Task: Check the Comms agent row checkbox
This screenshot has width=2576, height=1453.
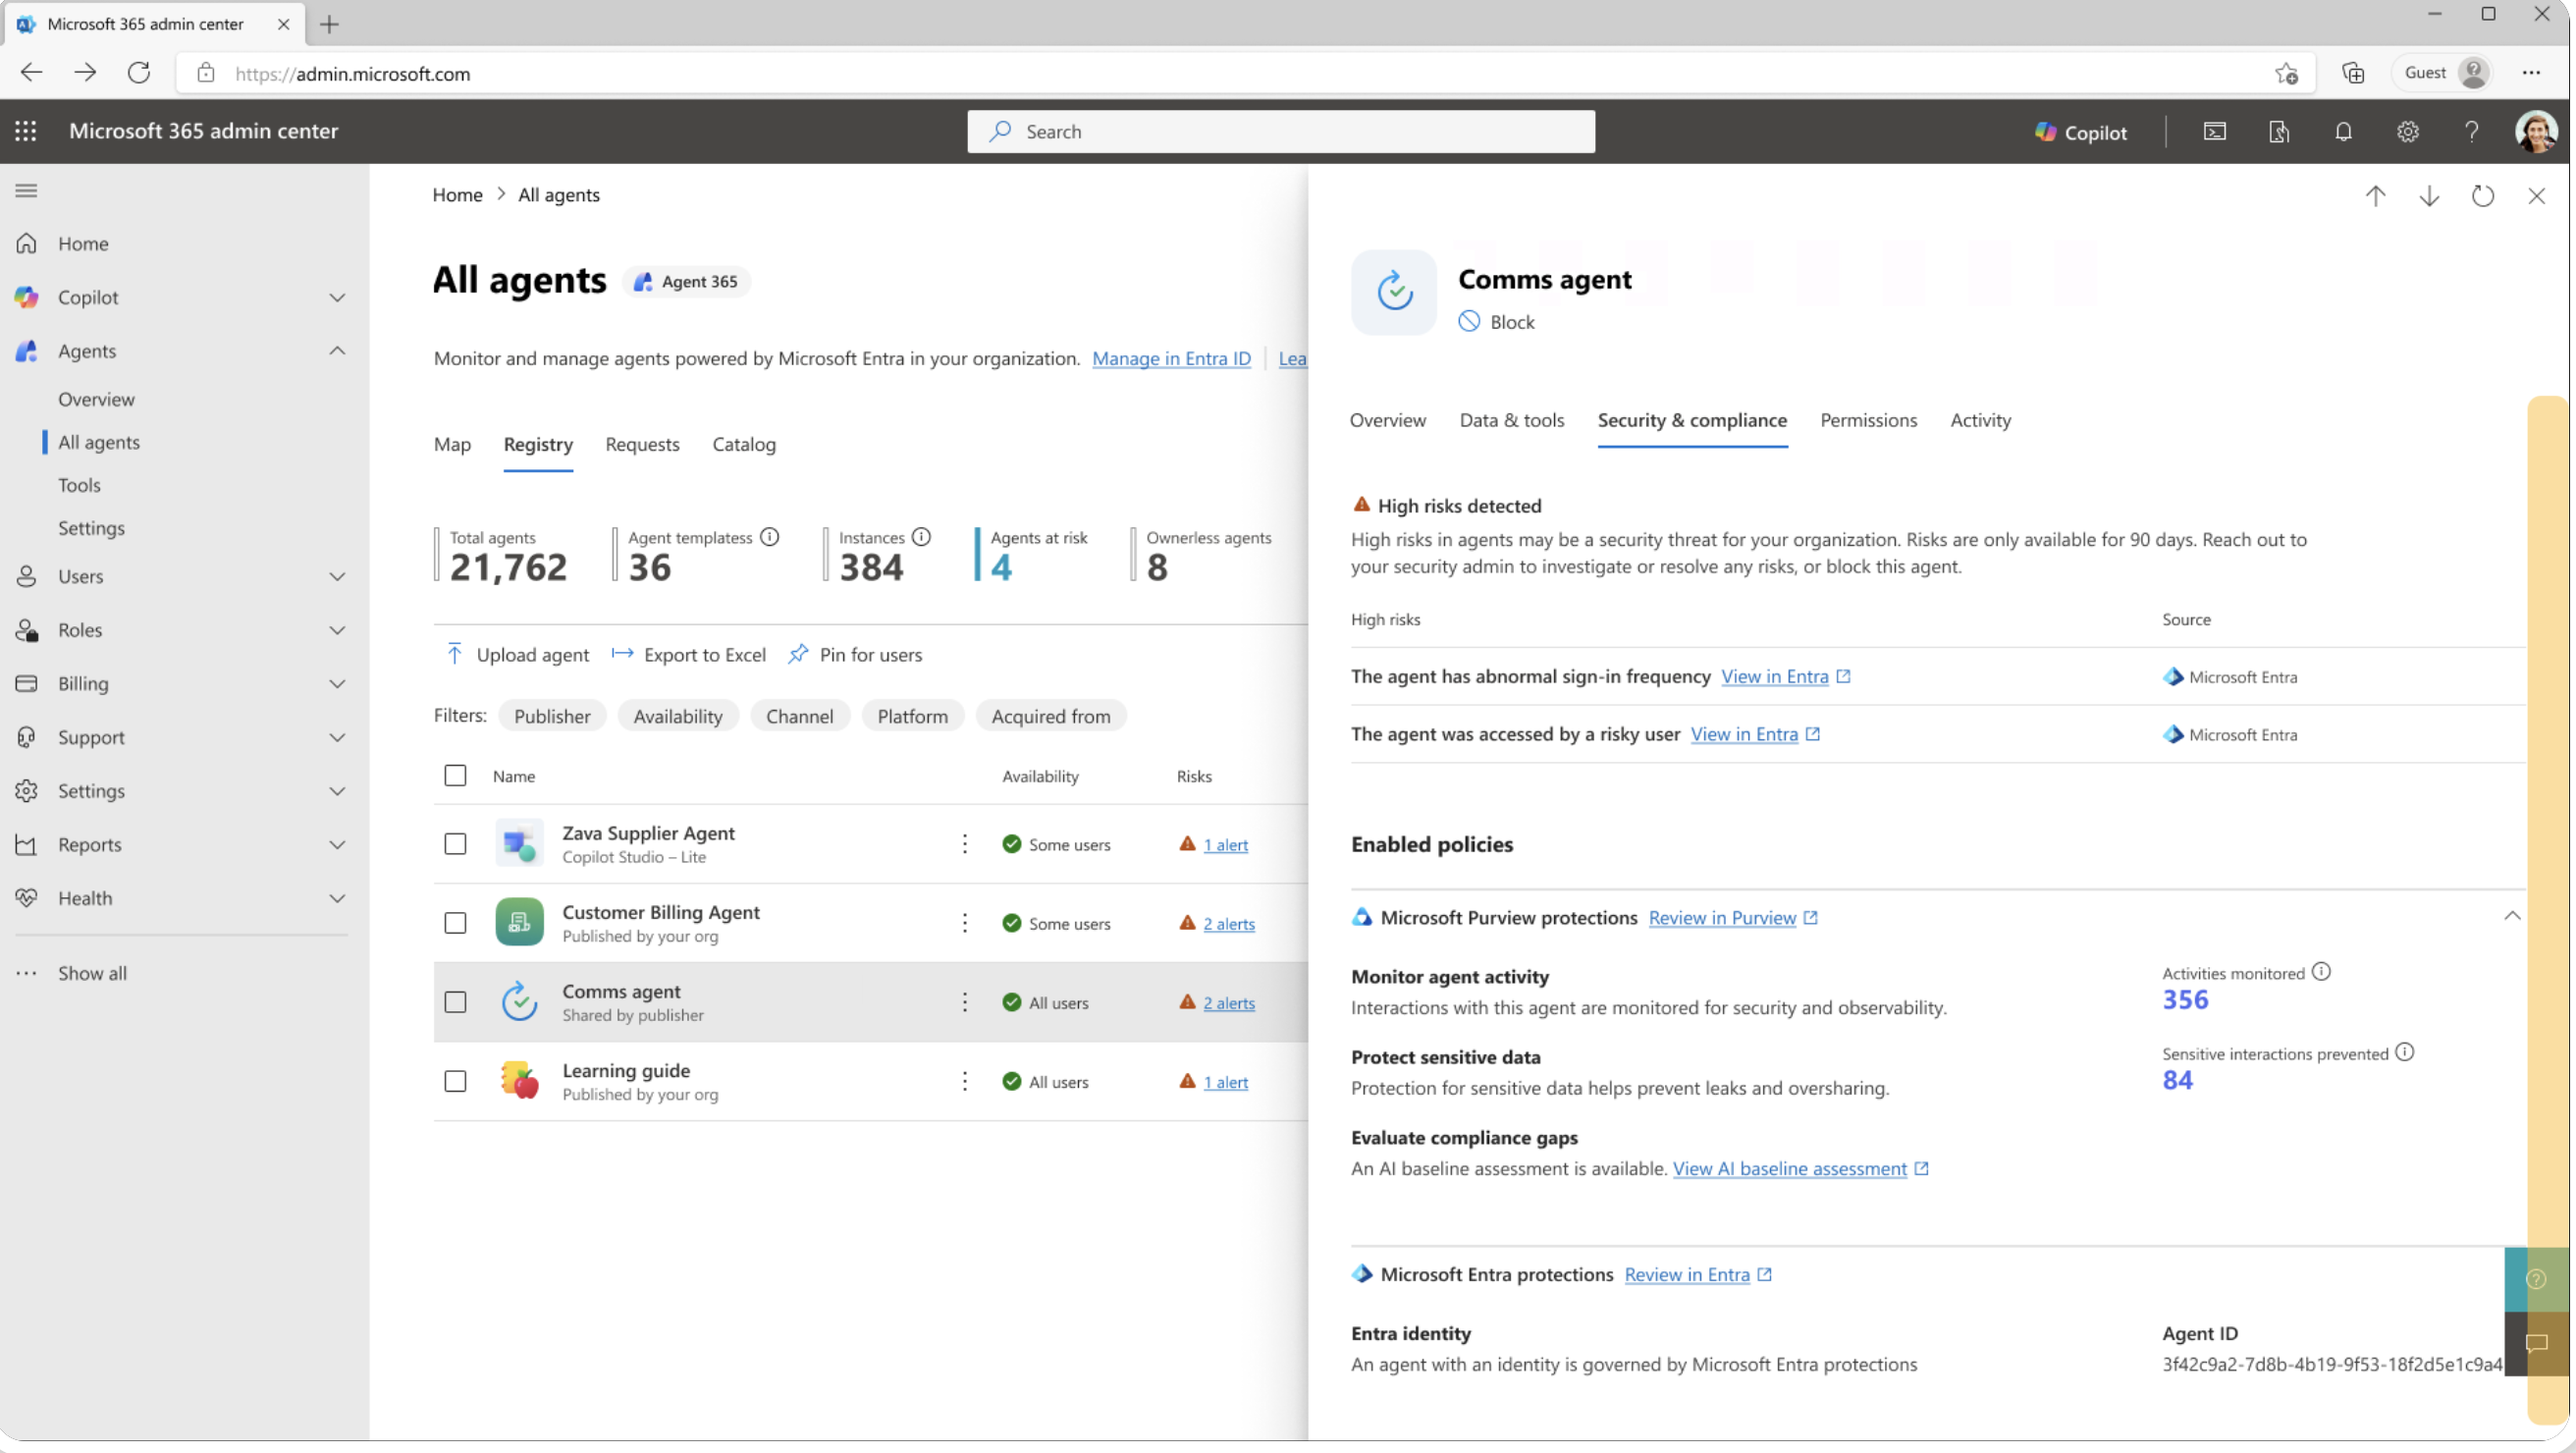Action: coord(455,1003)
